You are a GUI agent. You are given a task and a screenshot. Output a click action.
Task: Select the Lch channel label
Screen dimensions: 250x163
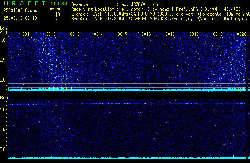tap(4, 28)
